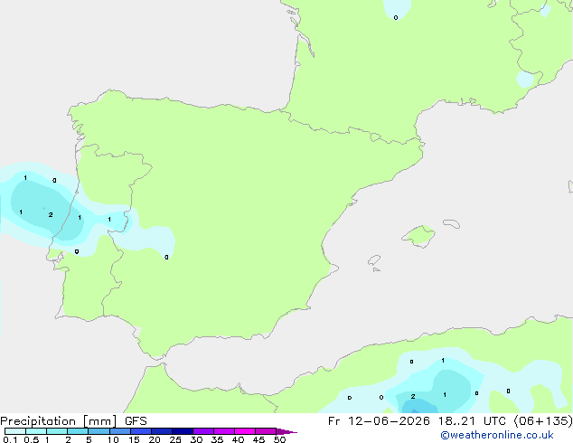Click the legend swatch between 5 and 10
Image resolution: width=573 pixels, height=443 pixels.
(99, 431)
